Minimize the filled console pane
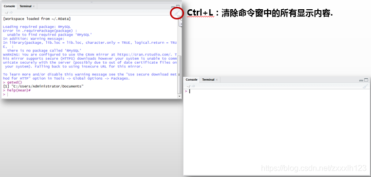Viewport: 371px width, 177px height. 173,7
